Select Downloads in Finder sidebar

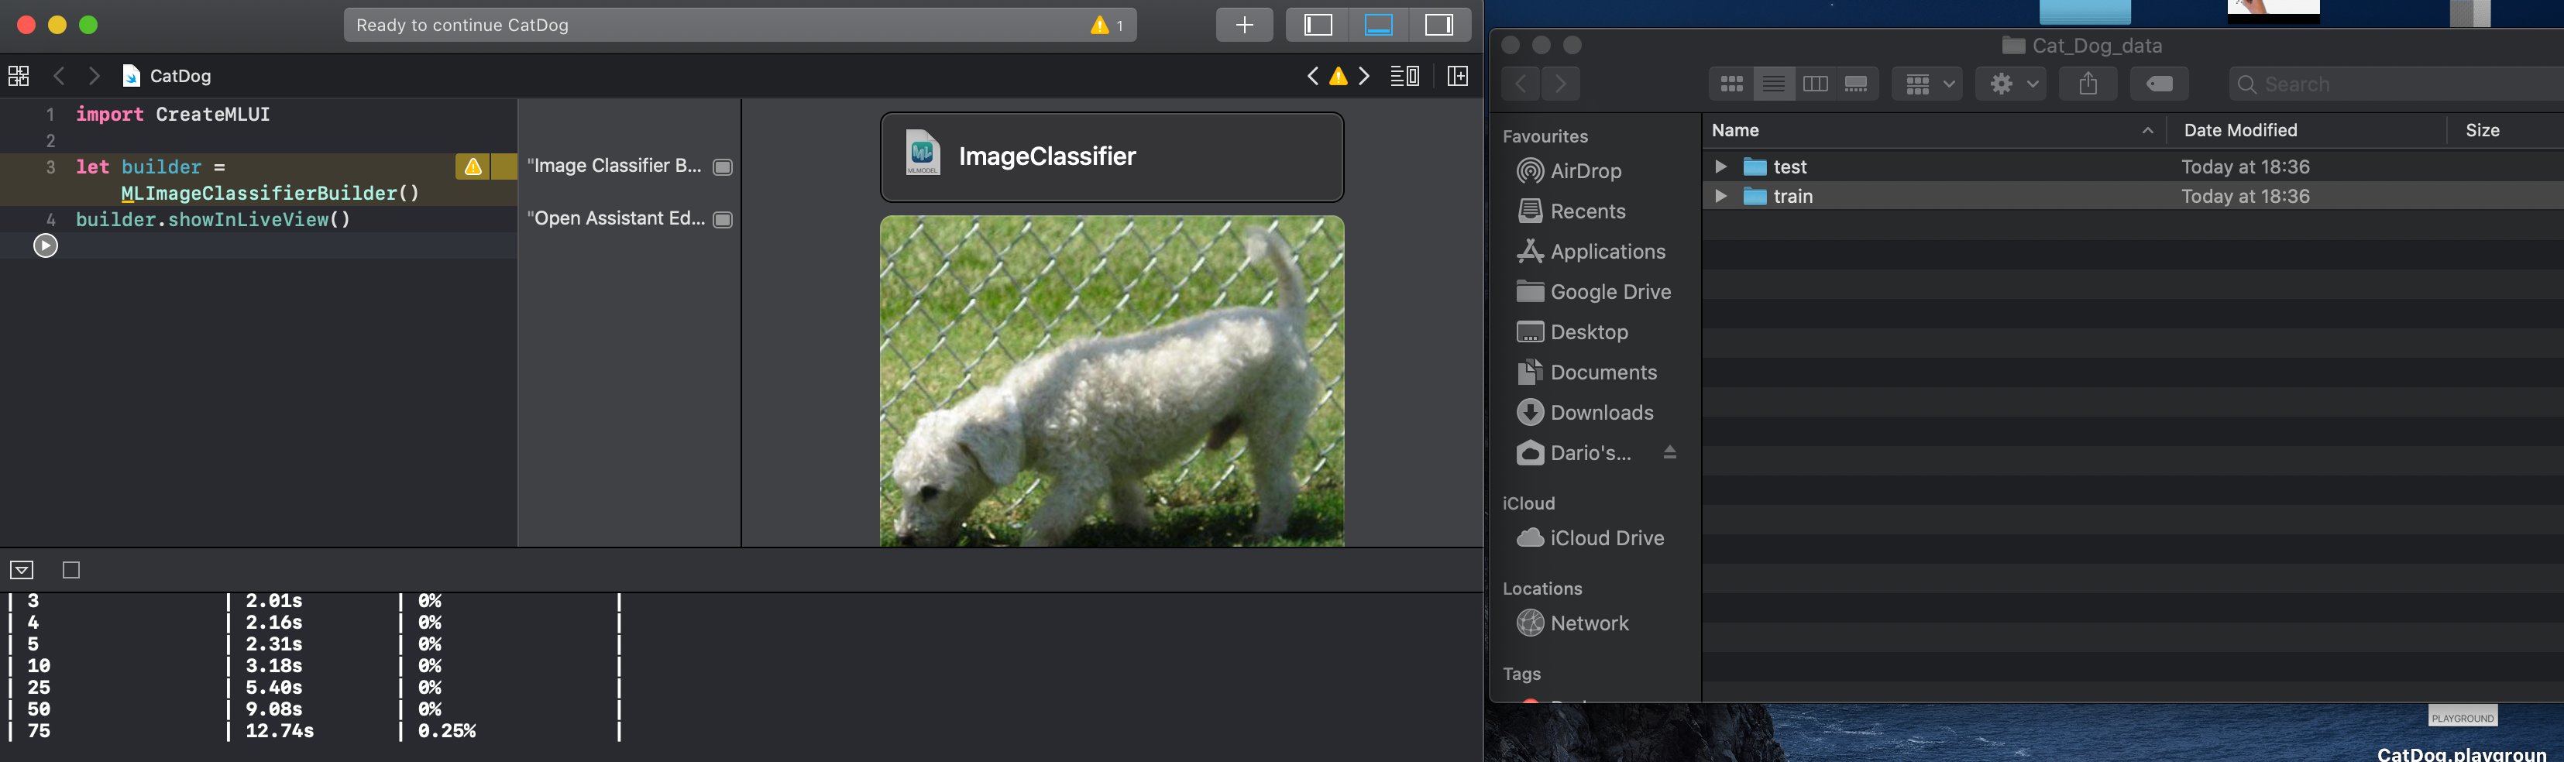pos(1600,413)
